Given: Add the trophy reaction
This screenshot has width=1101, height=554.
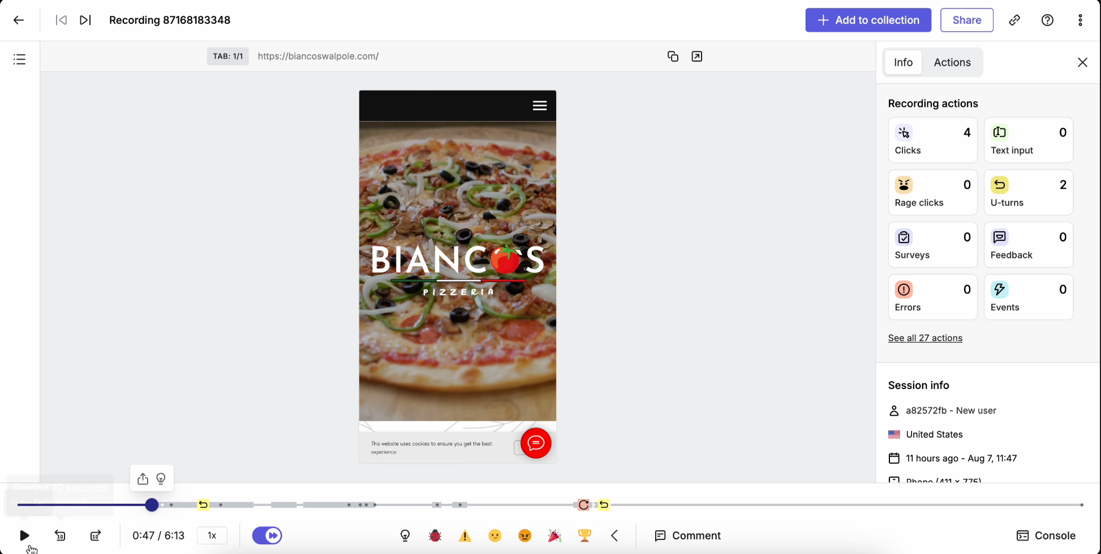Looking at the screenshot, I should click(x=585, y=535).
